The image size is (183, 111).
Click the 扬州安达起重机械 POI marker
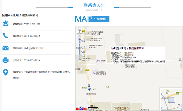pyautogui.click(x=87, y=47)
